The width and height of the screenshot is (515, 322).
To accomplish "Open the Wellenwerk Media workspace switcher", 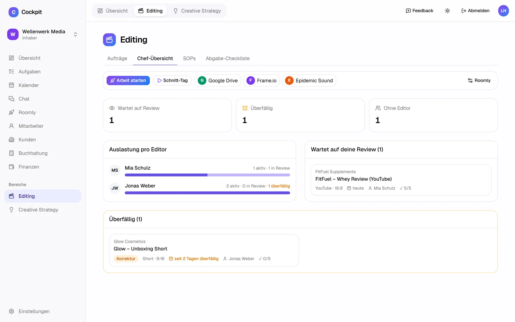I will coord(43,34).
